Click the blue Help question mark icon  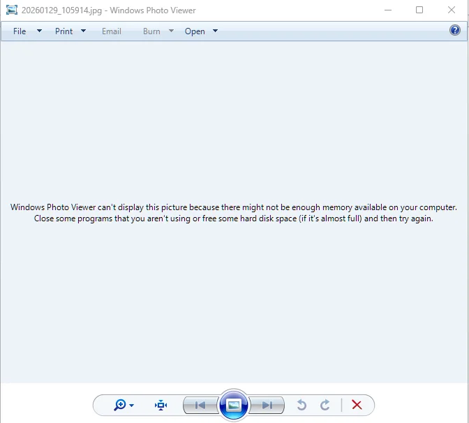click(454, 30)
